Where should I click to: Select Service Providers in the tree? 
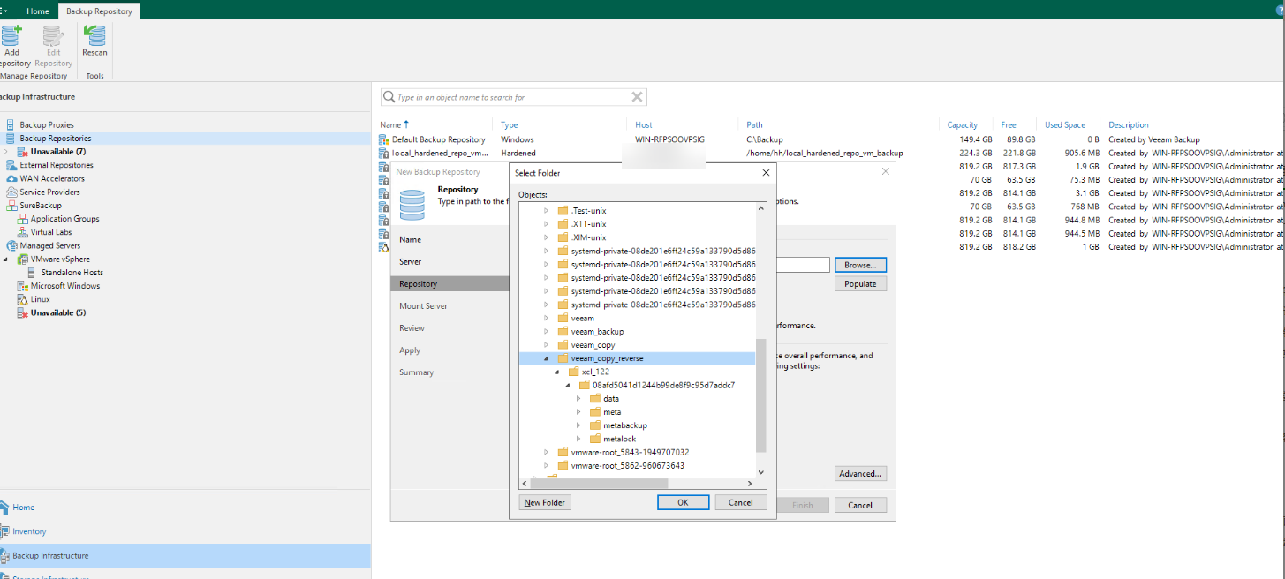pos(49,192)
